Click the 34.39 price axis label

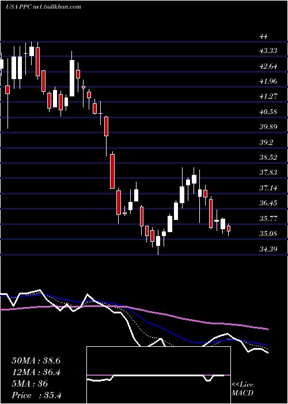(x=268, y=249)
